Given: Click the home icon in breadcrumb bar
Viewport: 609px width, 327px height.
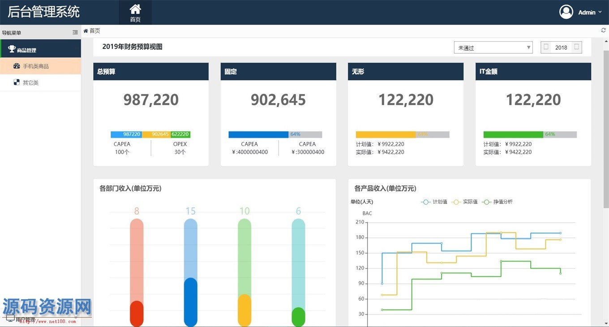Looking at the screenshot, I should (86, 30).
